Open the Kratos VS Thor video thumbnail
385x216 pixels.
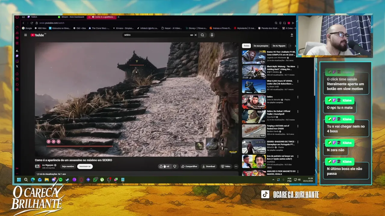[x=254, y=57]
